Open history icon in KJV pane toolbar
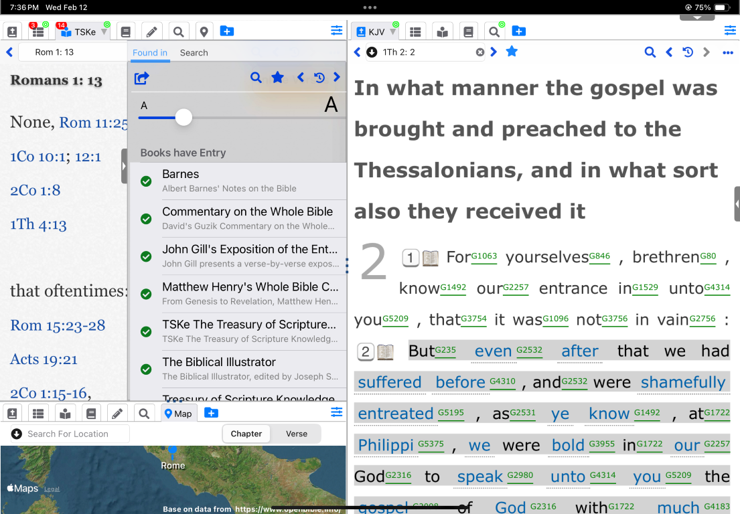 687,52
